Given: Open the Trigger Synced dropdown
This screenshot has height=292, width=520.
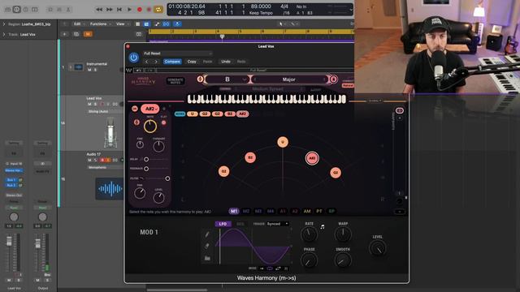Looking at the screenshot, I should (278, 224).
